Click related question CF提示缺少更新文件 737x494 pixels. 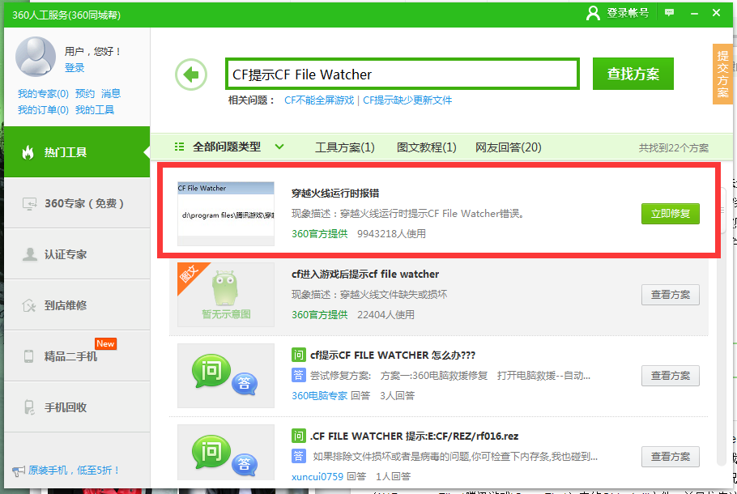point(407,100)
